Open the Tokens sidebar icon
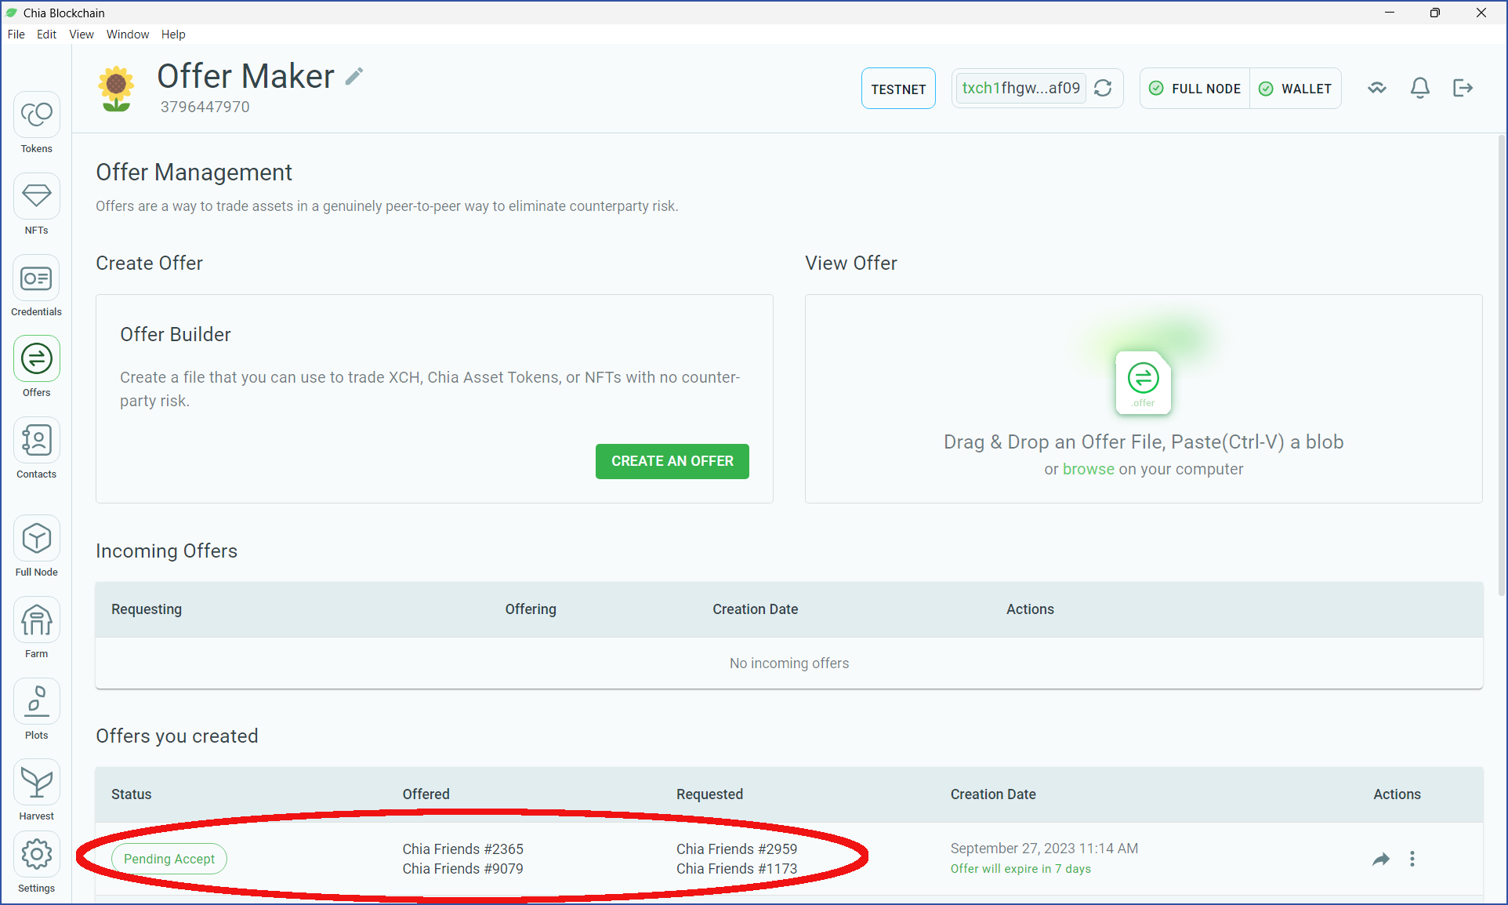The width and height of the screenshot is (1508, 905). [x=36, y=114]
